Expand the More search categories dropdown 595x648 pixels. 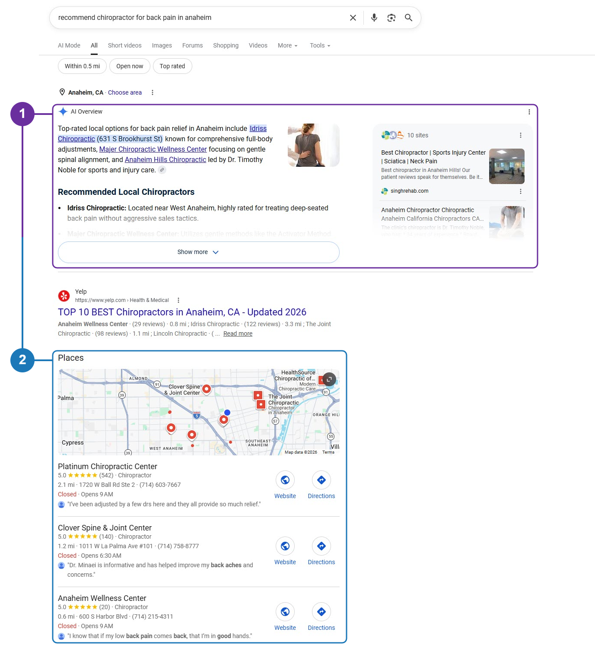288,45
